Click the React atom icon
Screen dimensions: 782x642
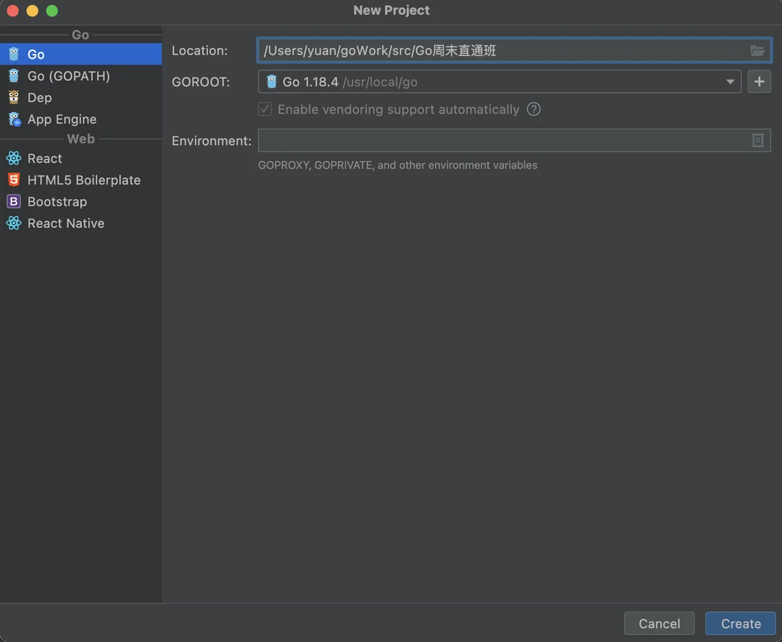point(14,158)
